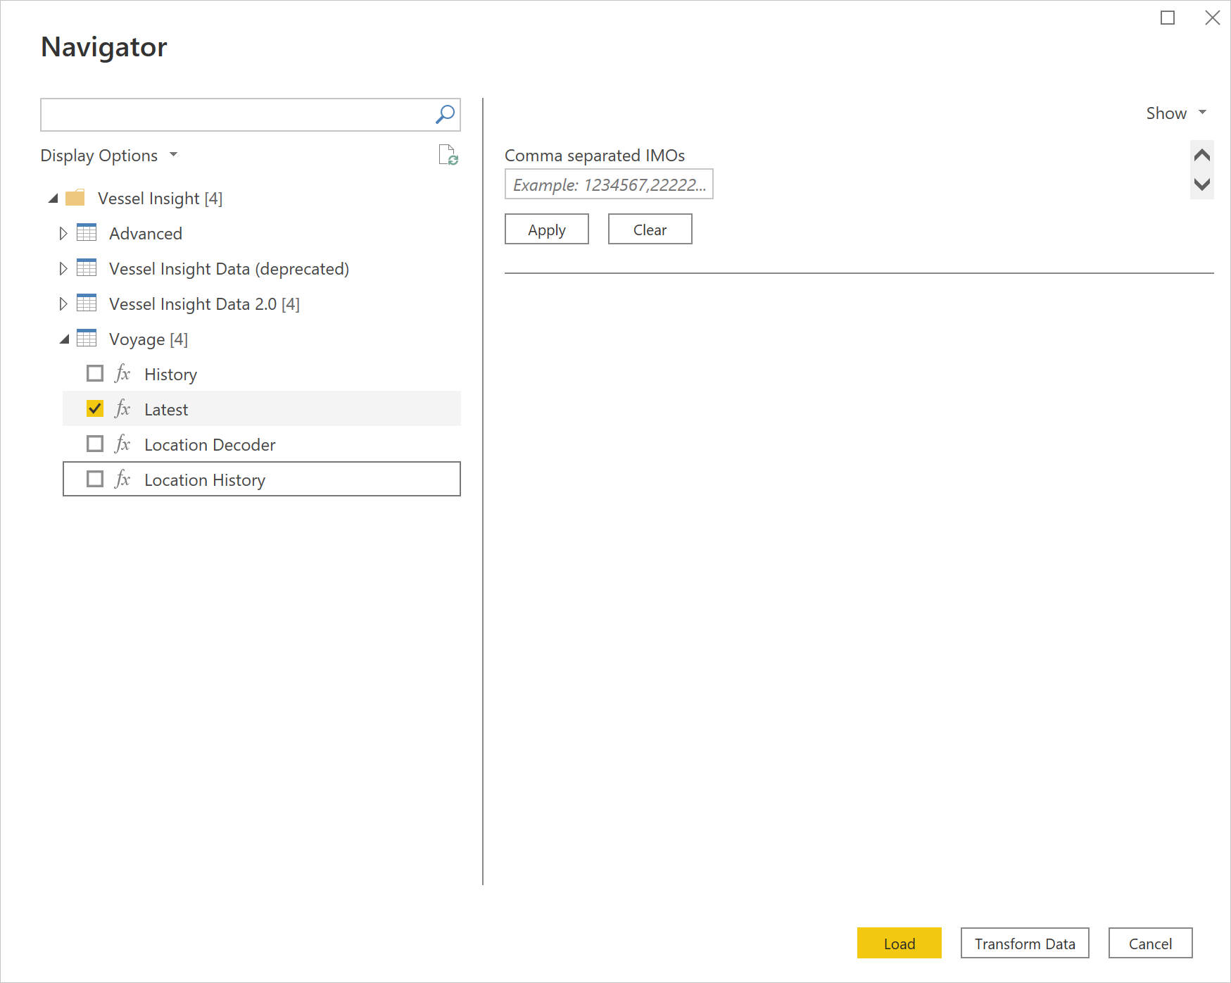Open the Display Options dropdown
The height and width of the screenshot is (983, 1231).
pos(109,155)
